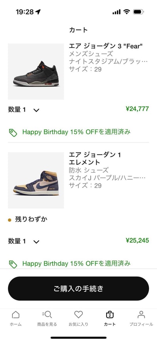View the black Air Jordan 3 shoe image

[36, 72]
